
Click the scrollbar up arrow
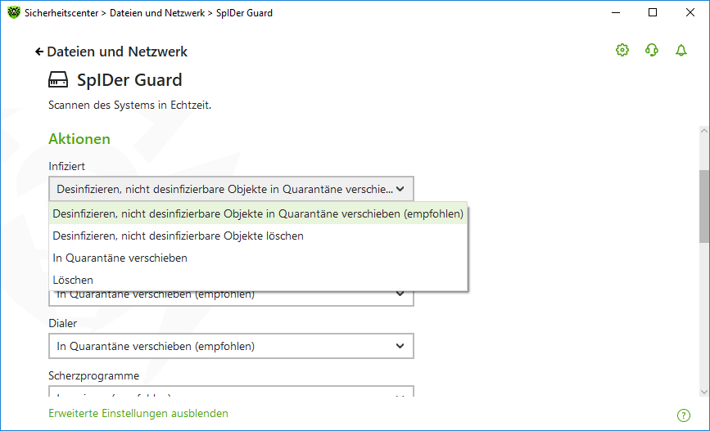[x=704, y=131]
